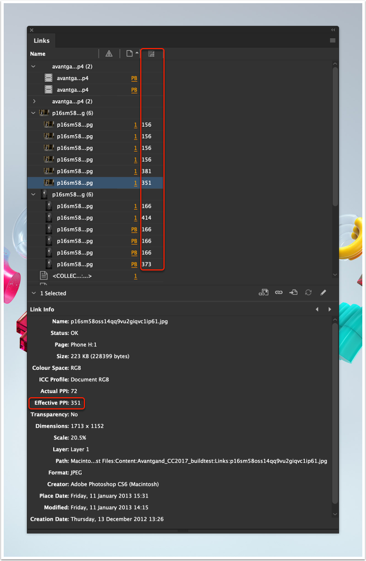This screenshot has height=561, width=366.
Task: Click the Effective PPI: 351 value
Action: (76, 403)
